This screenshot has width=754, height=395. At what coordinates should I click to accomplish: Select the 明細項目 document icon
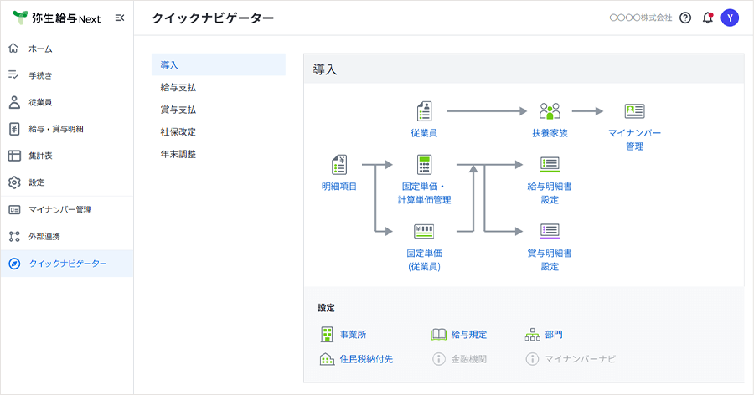tap(339, 164)
